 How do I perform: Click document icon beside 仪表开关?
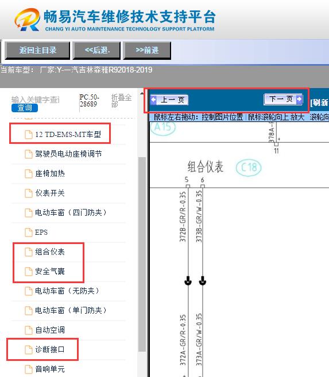[x=29, y=193]
